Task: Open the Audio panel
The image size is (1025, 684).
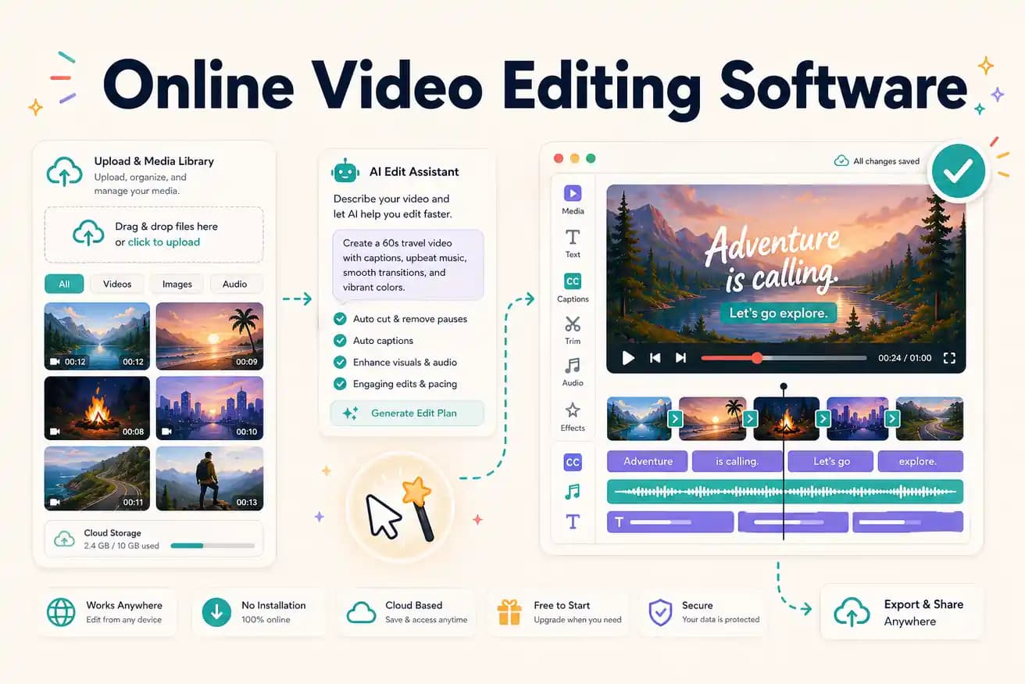Action: click(x=573, y=372)
